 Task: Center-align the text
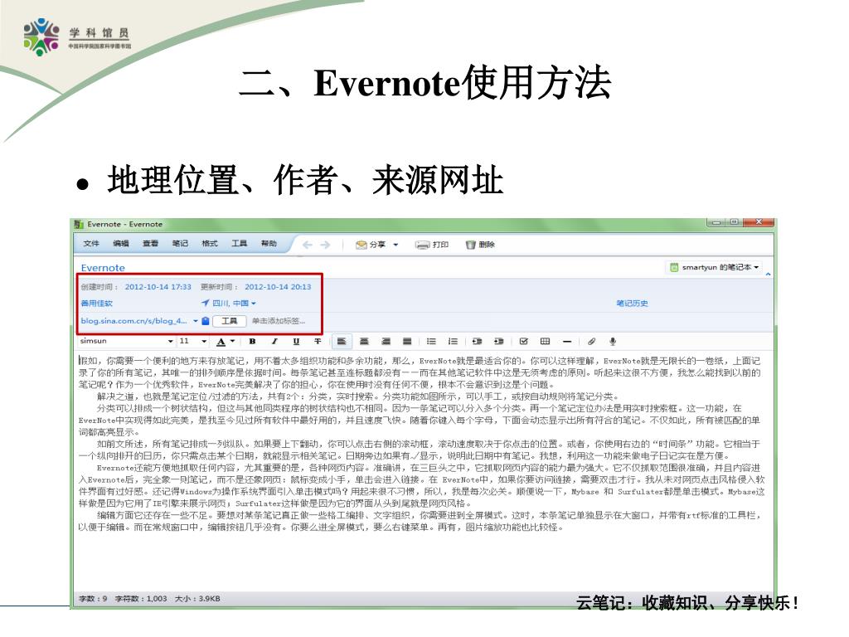[364, 341]
